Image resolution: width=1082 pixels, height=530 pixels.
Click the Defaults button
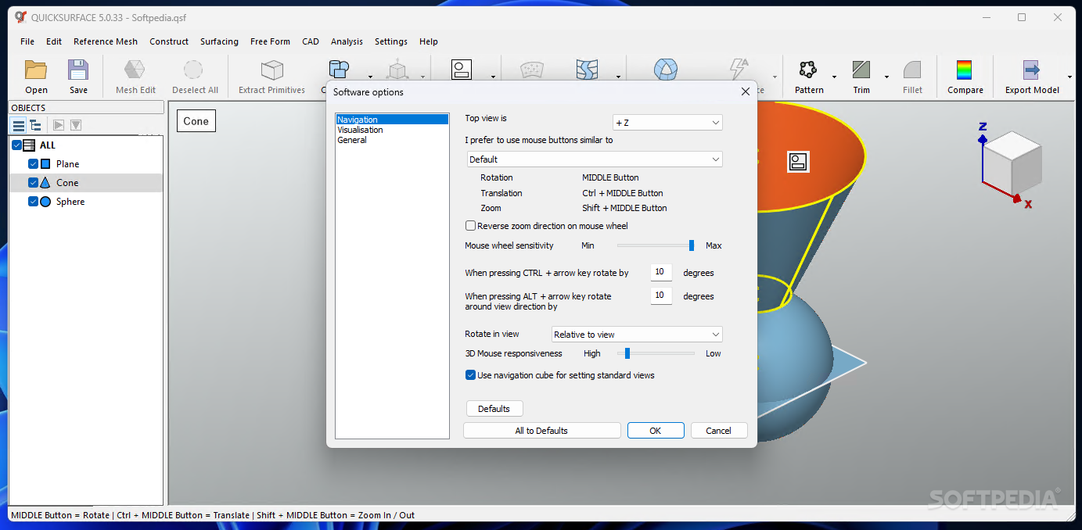click(494, 409)
